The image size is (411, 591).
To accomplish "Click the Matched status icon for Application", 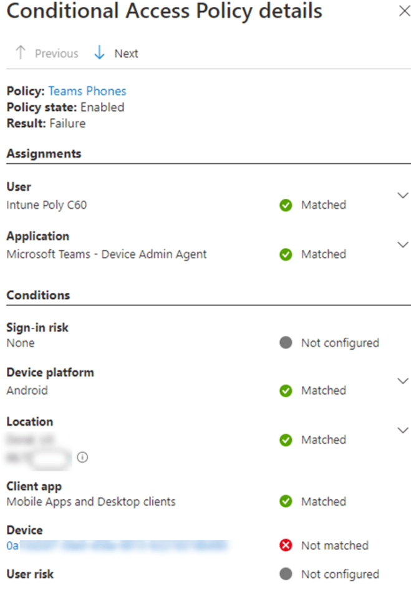I will tap(285, 254).
